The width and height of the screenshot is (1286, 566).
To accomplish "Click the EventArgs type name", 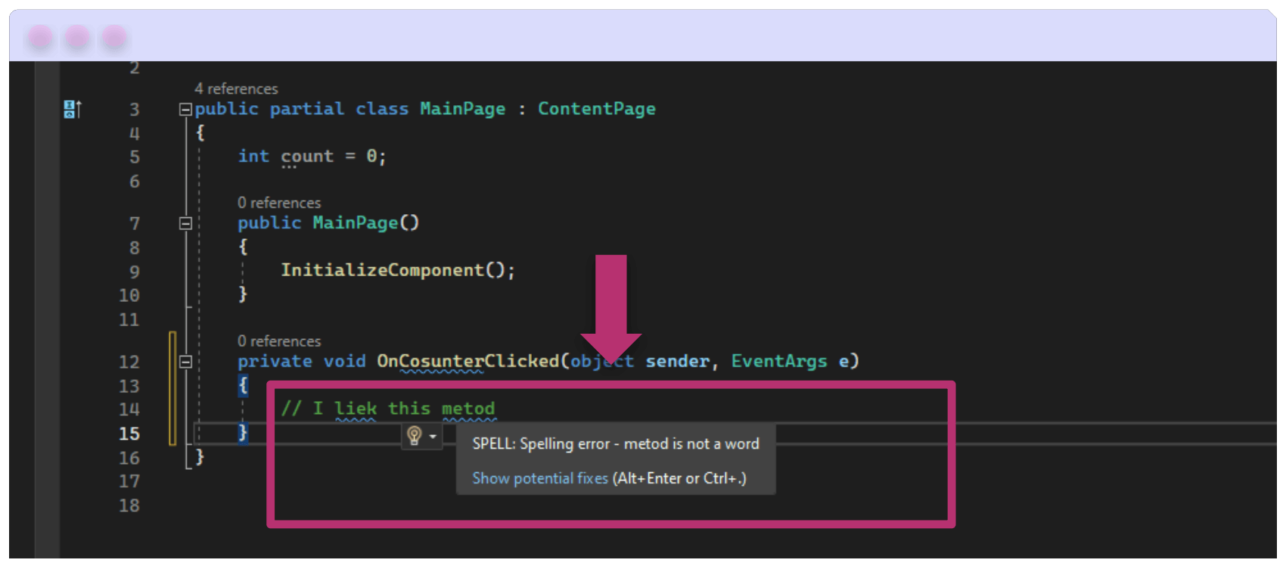I will pyautogui.click(x=779, y=361).
